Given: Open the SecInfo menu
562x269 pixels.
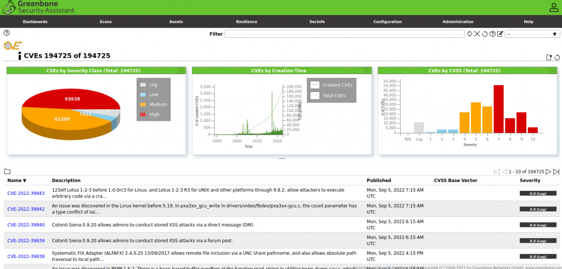Looking at the screenshot, I should click(317, 21).
